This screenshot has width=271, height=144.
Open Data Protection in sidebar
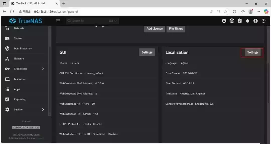(23, 49)
